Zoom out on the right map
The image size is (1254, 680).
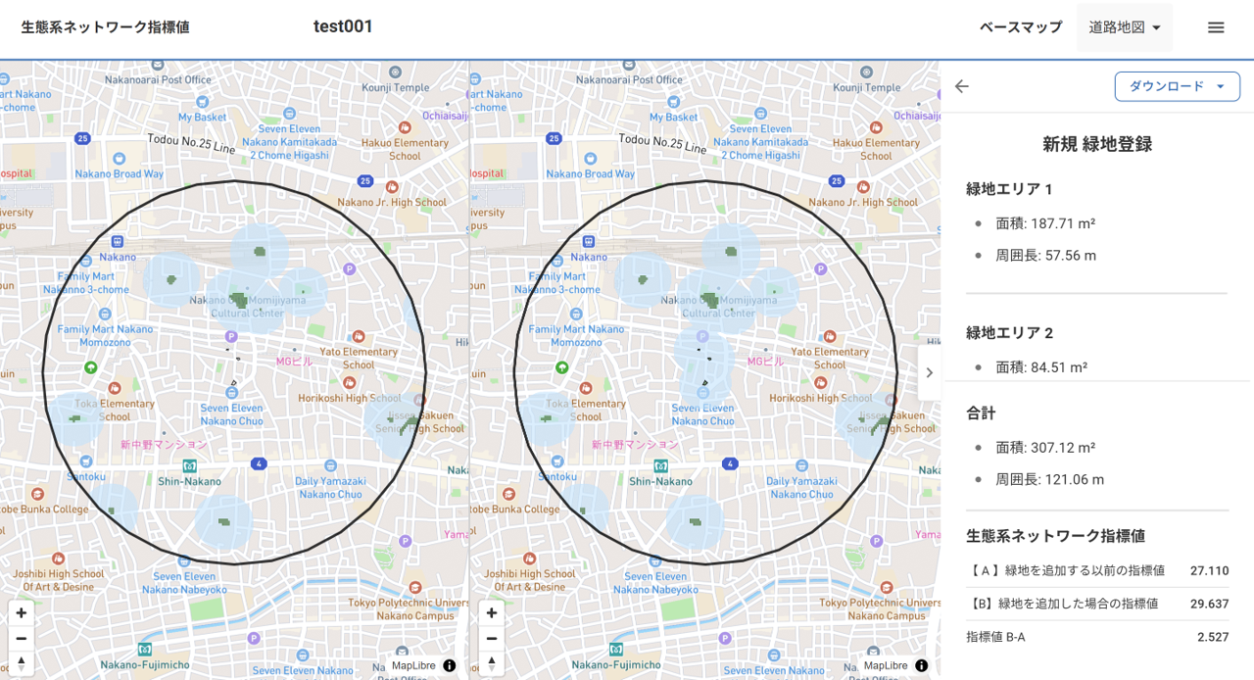point(492,639)
